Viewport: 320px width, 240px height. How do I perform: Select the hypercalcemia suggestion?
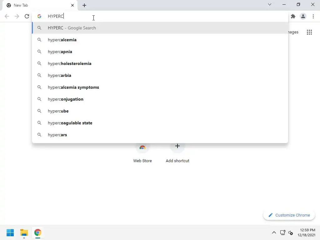click(x=160, y=40)
